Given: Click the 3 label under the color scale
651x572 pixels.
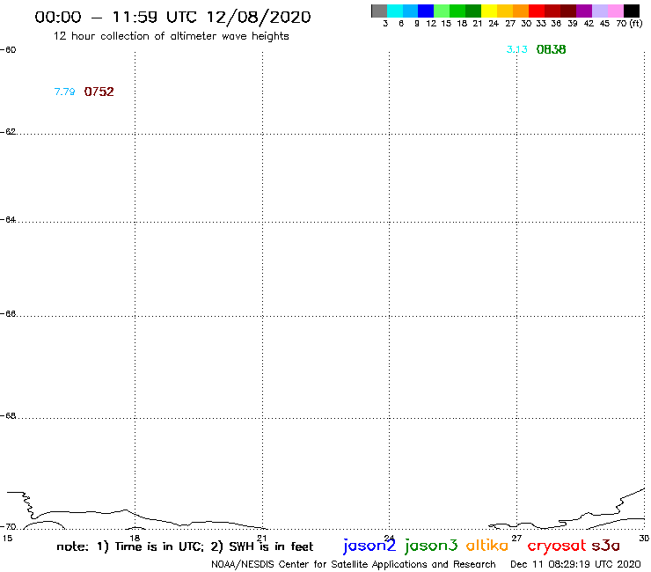Looking at the screenshot, I should click(x=385, y=24).
